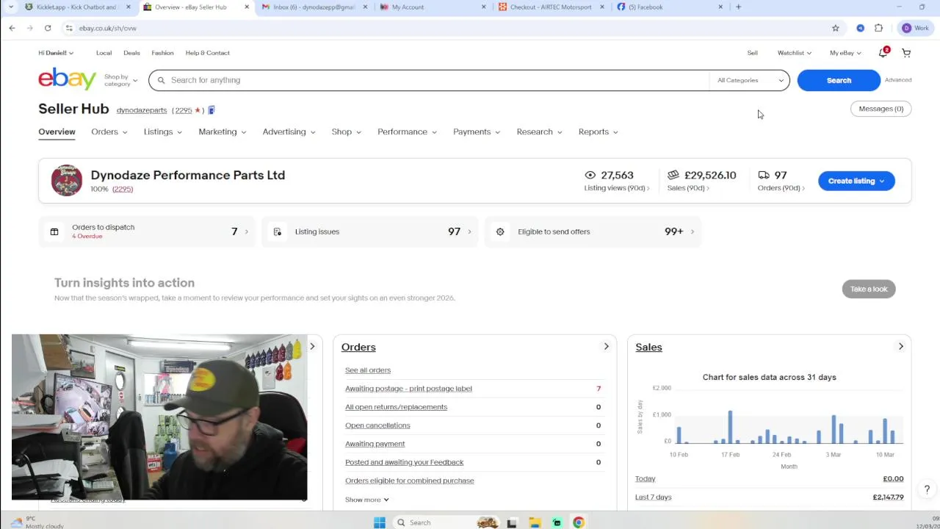940x529 pixels.
Task: Open the Orders card arrow
Action: 606,346
